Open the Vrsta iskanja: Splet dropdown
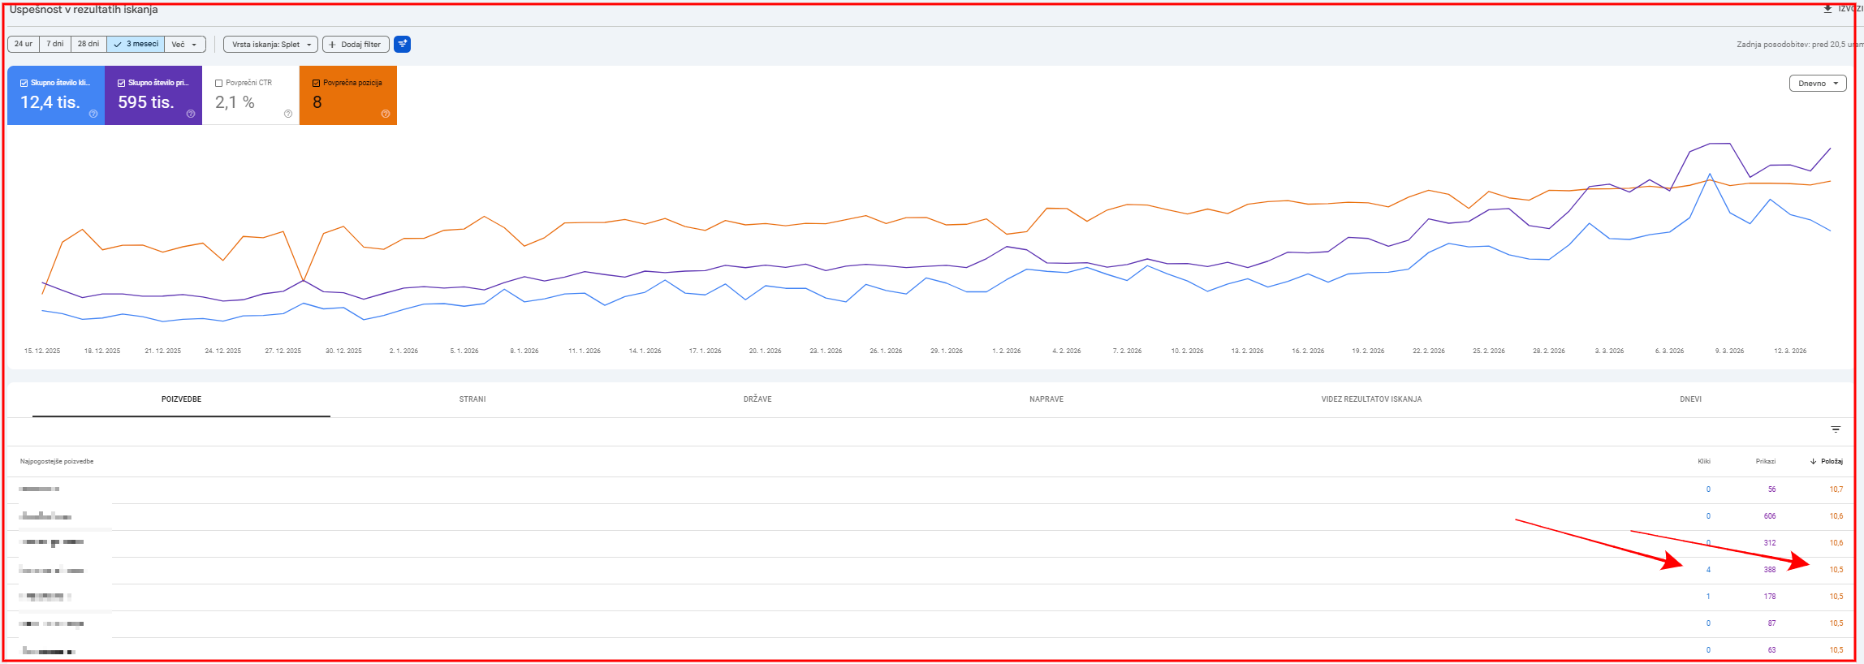This screenshot has height=664, width=1864. [x=271, y=44]
